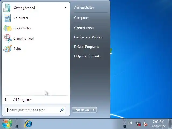
Task: Open the network status tray icon
Action: 138,124
